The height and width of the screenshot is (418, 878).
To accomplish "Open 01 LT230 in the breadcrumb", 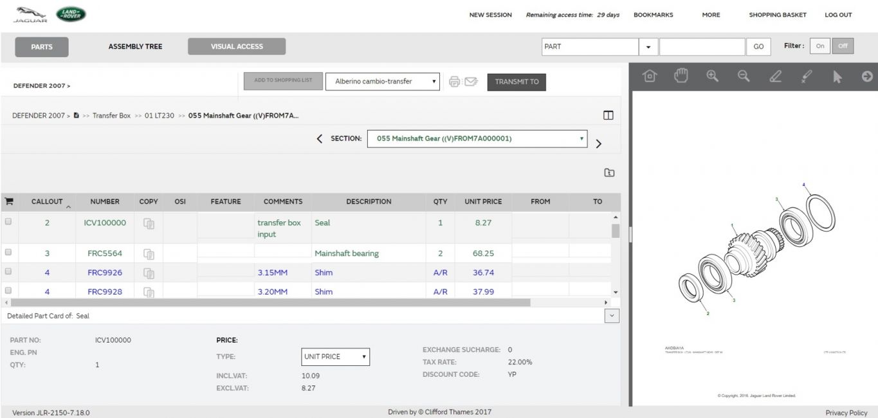I will (160, 116).
